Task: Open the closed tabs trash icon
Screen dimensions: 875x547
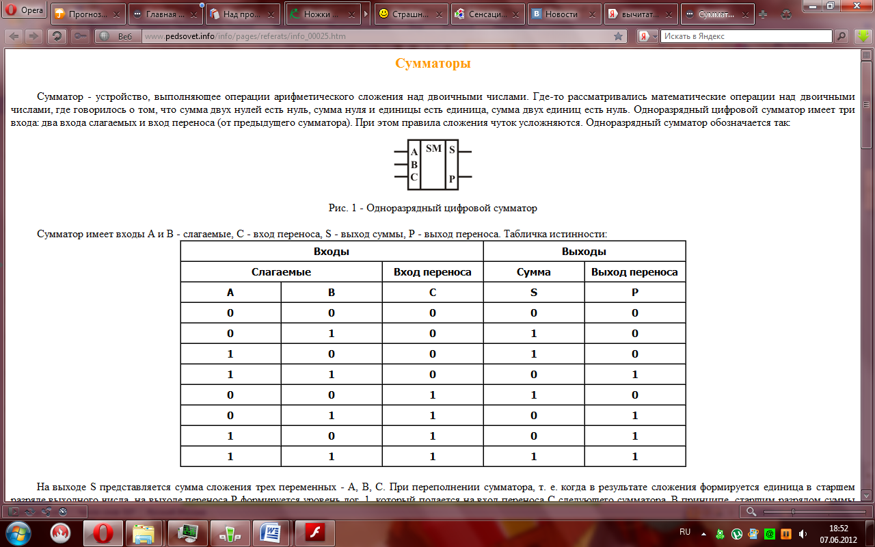Action: (x=785, y=14)
